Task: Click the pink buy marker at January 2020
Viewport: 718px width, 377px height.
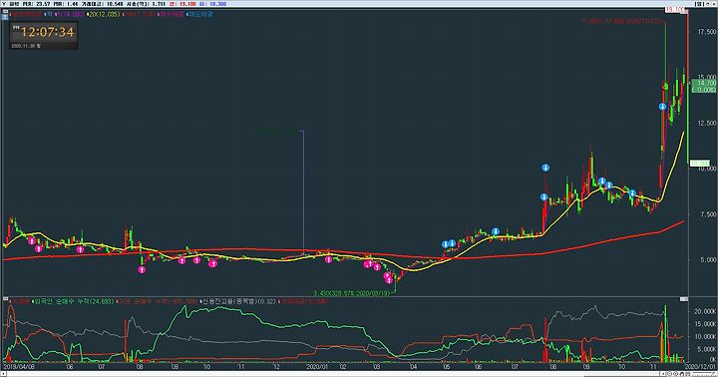Action: (x=328, y=259)
